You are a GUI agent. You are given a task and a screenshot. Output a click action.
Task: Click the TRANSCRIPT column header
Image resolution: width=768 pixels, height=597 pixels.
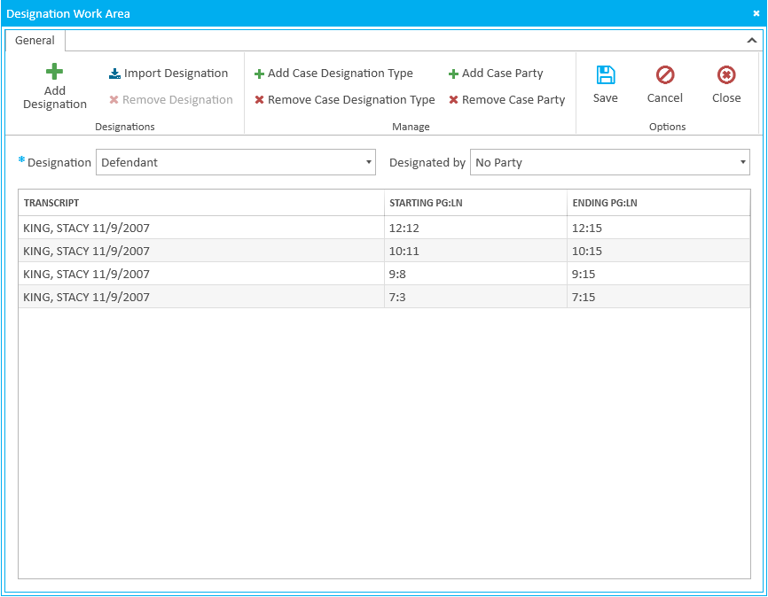click(x=201, y=203)
